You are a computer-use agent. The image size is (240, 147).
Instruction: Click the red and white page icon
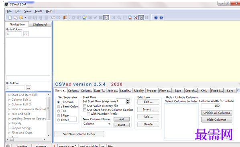130,18
